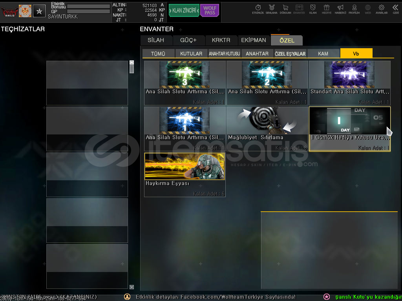The height and width of the screenshot is (301, 402).
Task: Open the Dükkan shop cart icon
Action: 285,9
